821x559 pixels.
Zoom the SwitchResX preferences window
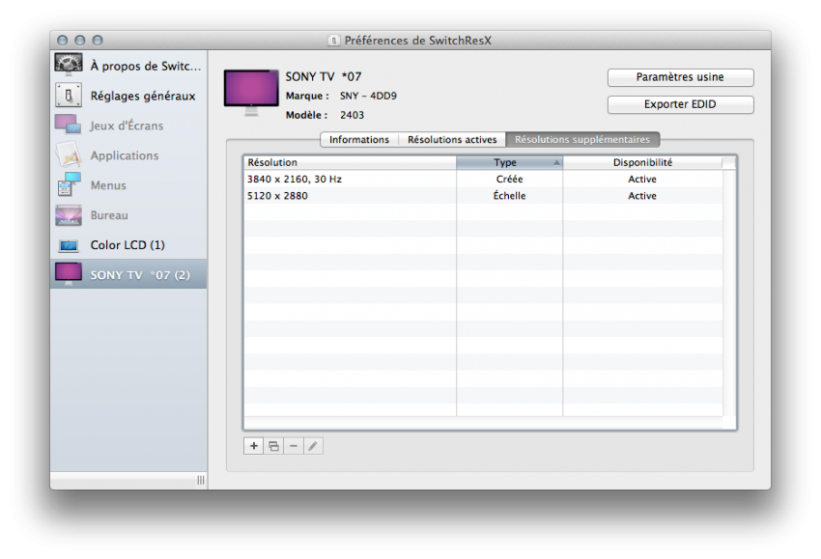coord(98,41)
